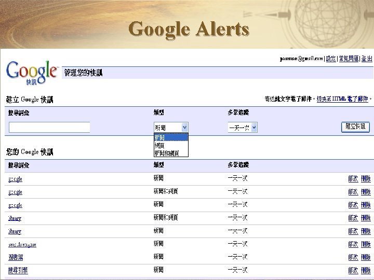
Task: Edit (修改) the 圖書館 alert
Action: (x=353, y=257)
